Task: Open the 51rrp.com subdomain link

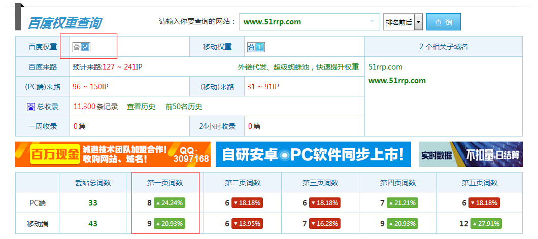Action: pos(385,67)
